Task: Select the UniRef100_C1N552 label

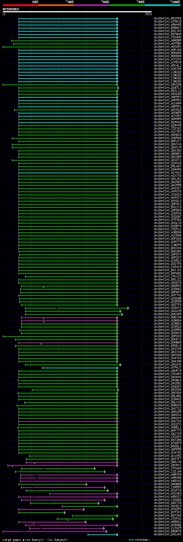Action: (x=168, y=487)
